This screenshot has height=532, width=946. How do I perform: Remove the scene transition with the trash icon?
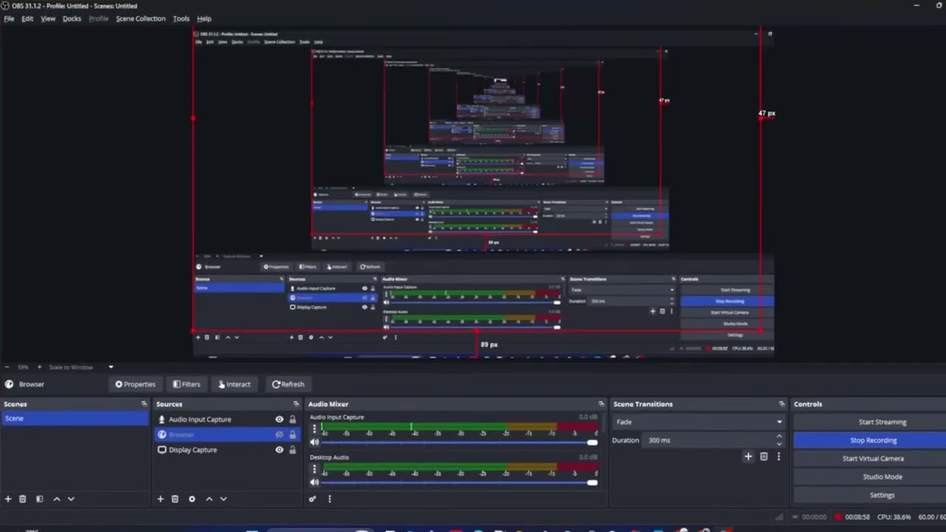(763, 457)
